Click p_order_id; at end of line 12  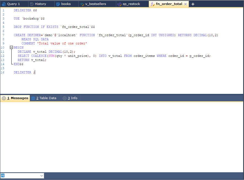[200, 56]
